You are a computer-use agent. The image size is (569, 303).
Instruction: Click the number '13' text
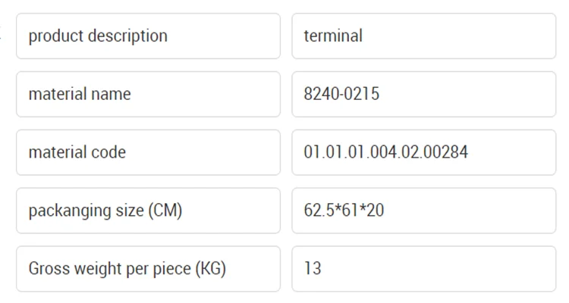pyautogui.click(x=313, y=269)
